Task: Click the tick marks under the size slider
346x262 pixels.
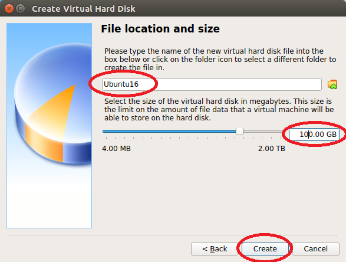Action: pos(193,138)
